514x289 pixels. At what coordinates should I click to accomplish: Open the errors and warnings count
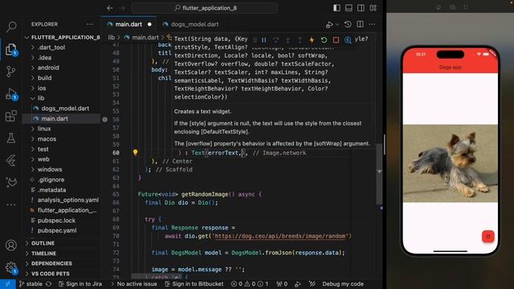250,283
